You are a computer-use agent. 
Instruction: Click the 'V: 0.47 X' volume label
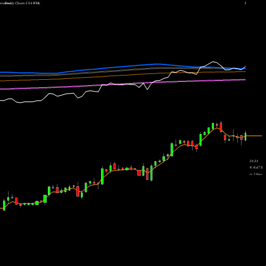[256, 168]
